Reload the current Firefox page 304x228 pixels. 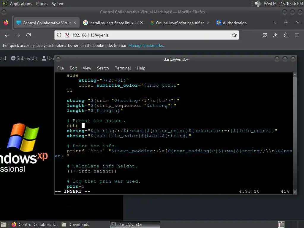[28, 35]
